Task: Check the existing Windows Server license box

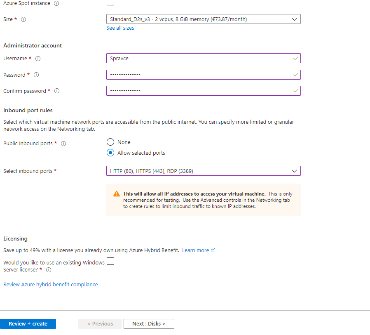Action: coord(110,261)
